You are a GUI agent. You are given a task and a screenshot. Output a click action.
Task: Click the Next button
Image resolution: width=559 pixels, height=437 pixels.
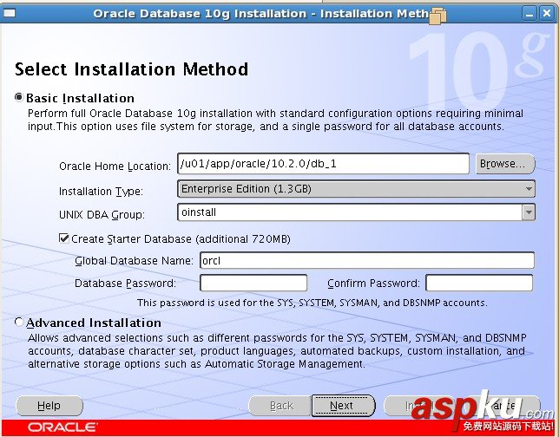343,406
